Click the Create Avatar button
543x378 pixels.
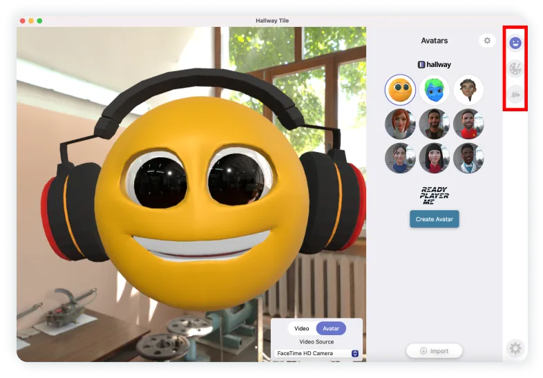coord(435,219)
